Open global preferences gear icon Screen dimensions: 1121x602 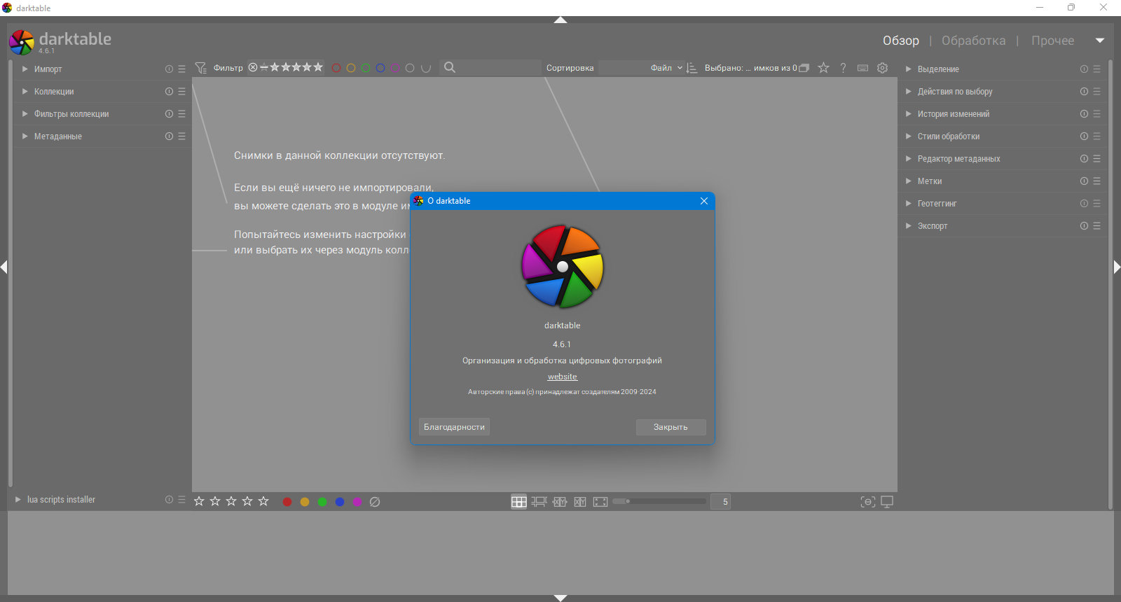(x=883, y=68)
